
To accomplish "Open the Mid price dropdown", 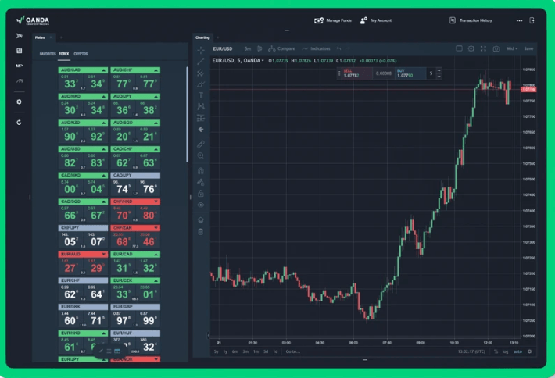I will 512,48.
